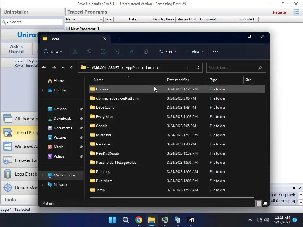
Task: Click the Register link in Revo
Action: click(x=280, y=12)
